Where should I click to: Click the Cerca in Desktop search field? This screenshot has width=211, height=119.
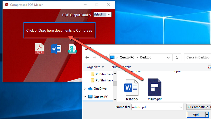(198, 57)
